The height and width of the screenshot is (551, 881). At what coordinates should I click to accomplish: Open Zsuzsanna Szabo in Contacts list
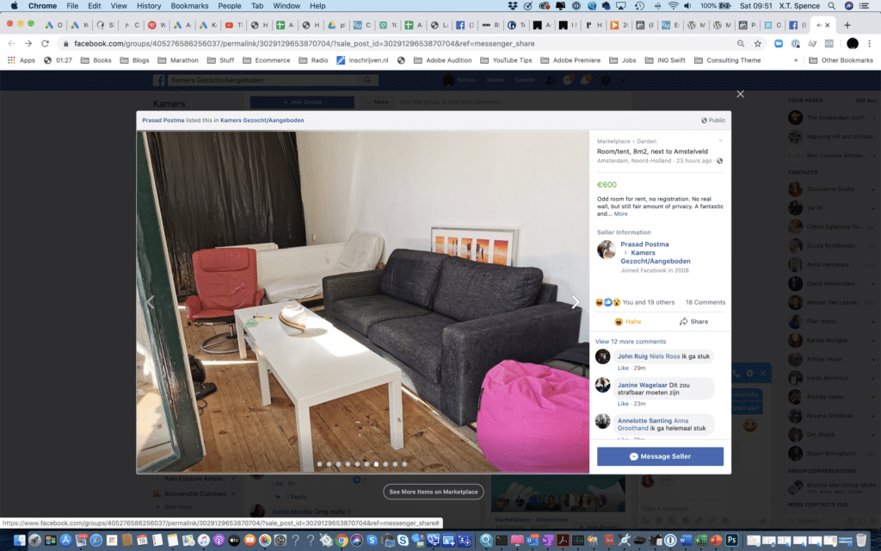(x=830, y=189)
